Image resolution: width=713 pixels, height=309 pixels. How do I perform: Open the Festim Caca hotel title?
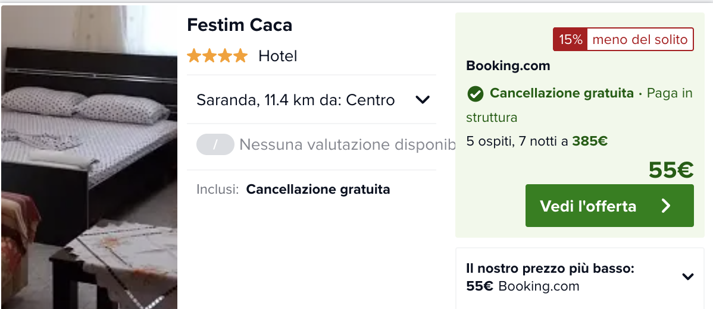pos(240,25)
